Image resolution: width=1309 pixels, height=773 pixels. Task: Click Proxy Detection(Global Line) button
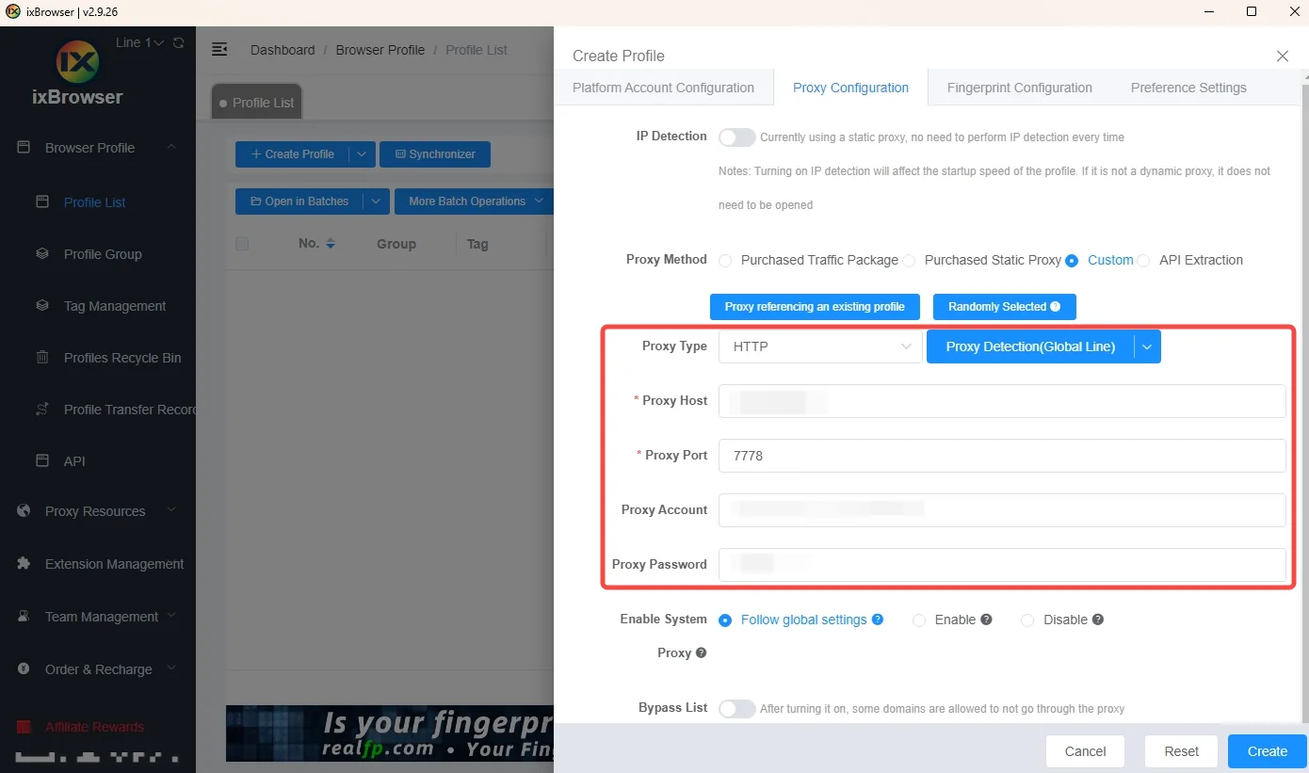click(x=1030, y=346)
